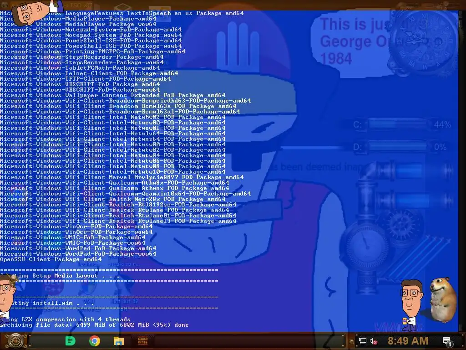This screenshot has width=466, height=350.
Task: Click the TextToSpeech-en-us-Package-amd64 line
Action: 122,13
